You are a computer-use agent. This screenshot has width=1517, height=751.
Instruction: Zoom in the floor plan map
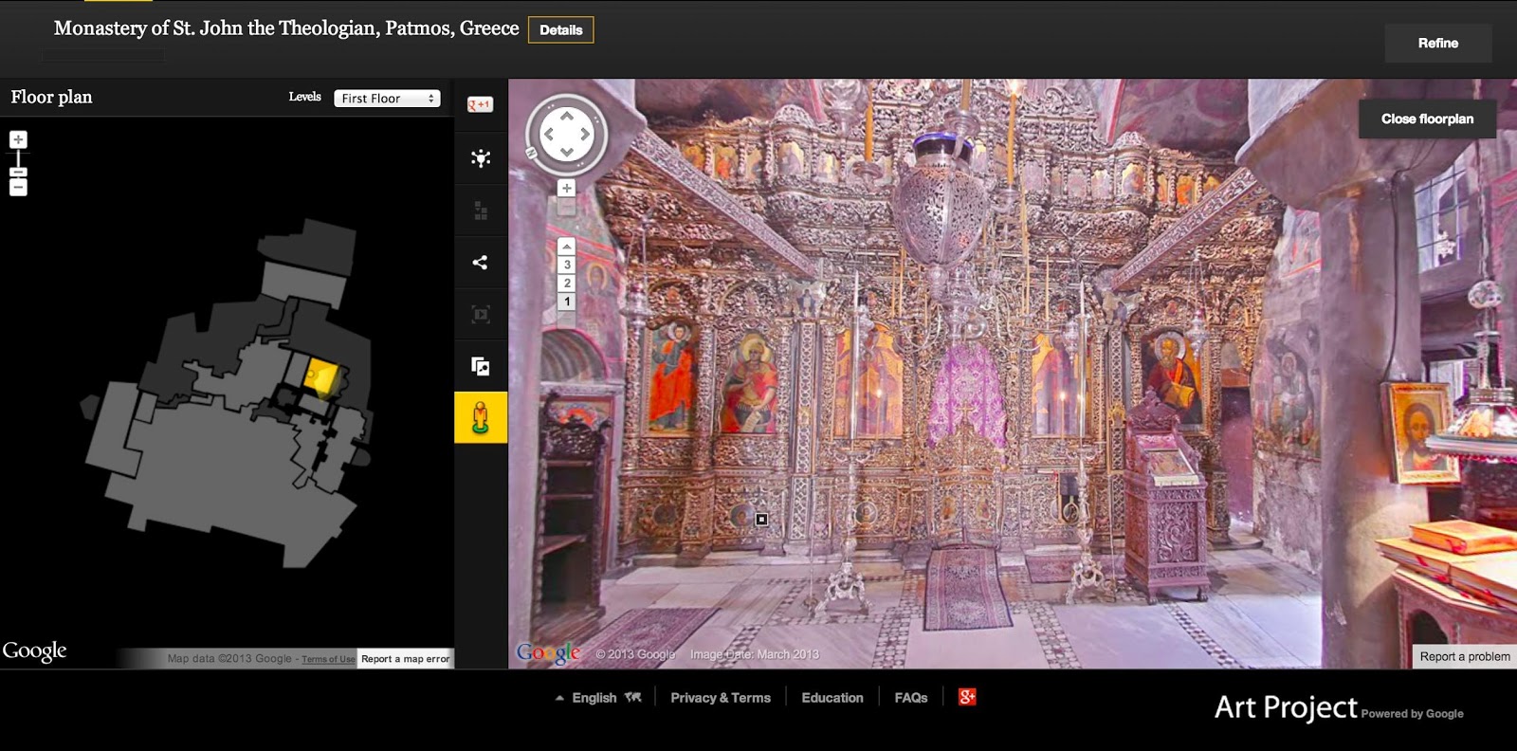[x=18, y=139]
